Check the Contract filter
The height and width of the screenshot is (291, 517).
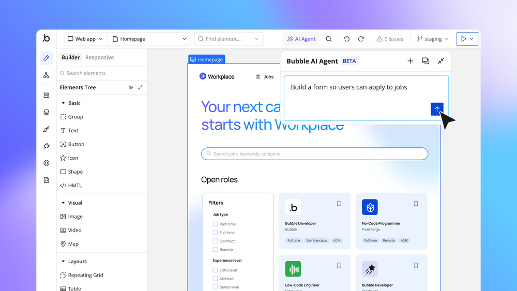pyautogui.click(x=215, y=241)
